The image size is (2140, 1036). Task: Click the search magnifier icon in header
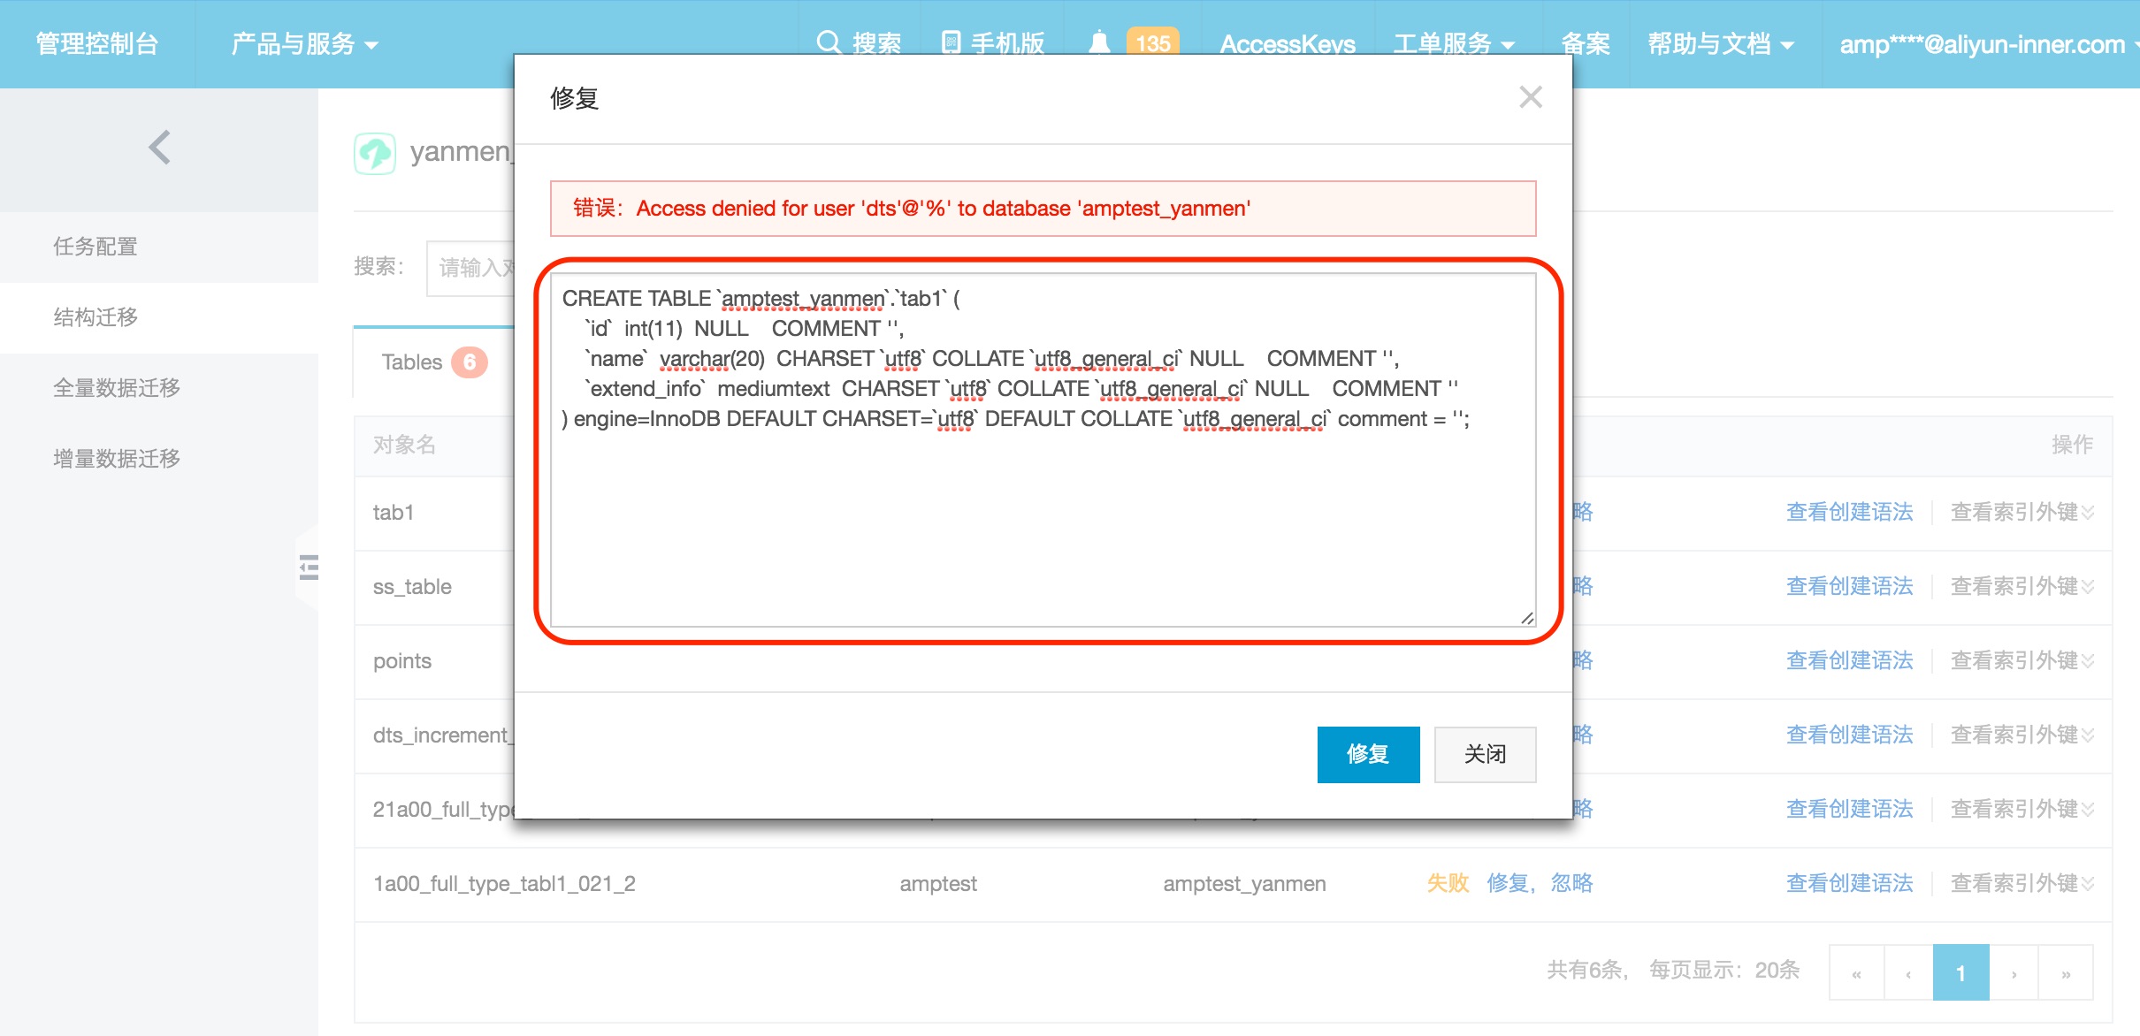(x=829, y=42)
